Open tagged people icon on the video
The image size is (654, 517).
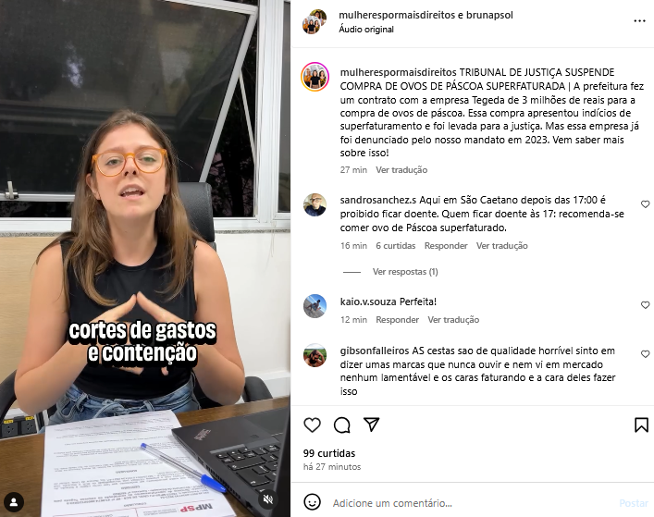[14, 502]
